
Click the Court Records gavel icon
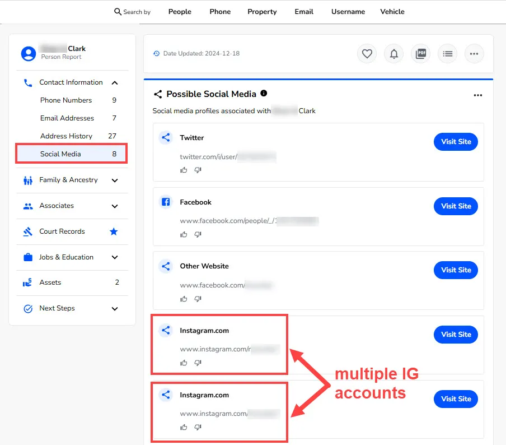(x=28, y=231)
